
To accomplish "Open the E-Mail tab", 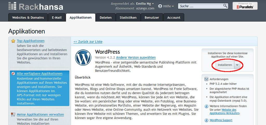I will pyautogui.click(x=57, y=17).
